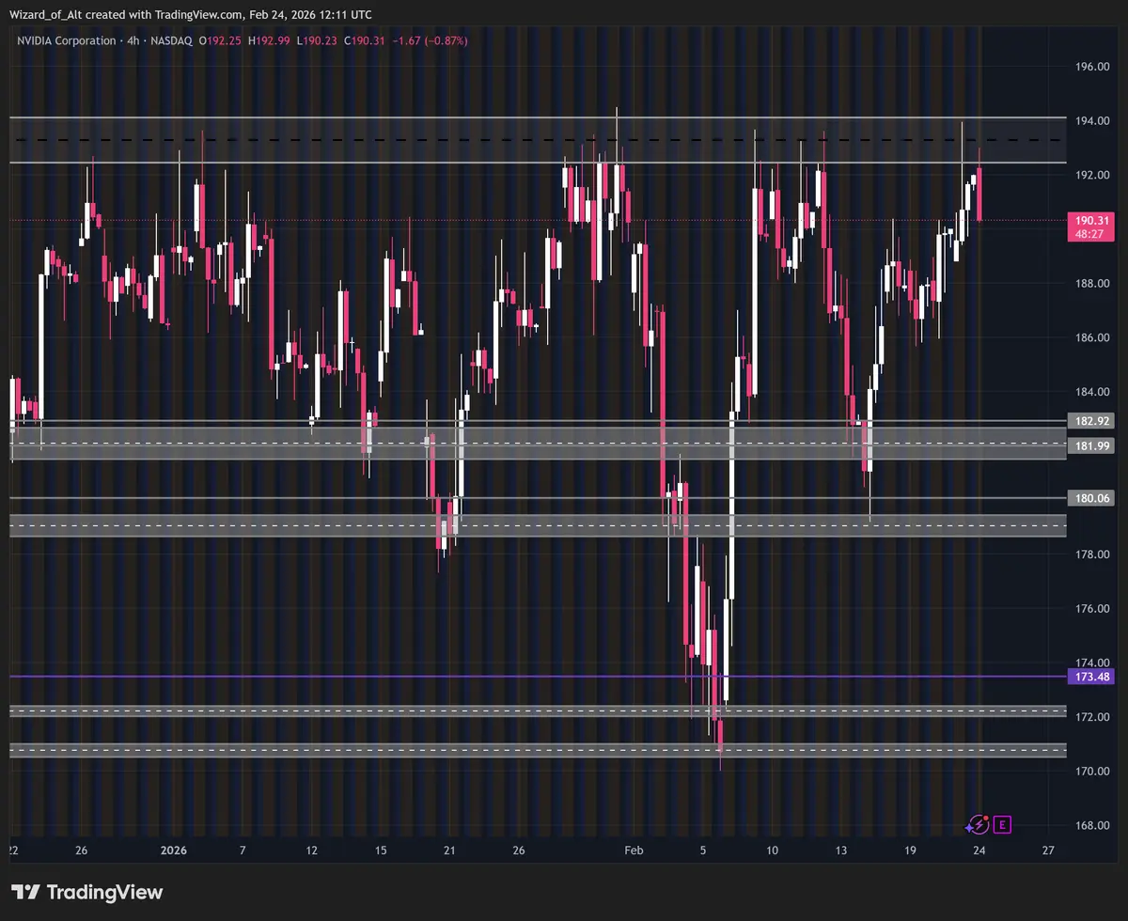Image resolution: width=1128 pixels, height=921 pixels.
Task: Click the 12 date label on time axis
Action: [312, 851]
